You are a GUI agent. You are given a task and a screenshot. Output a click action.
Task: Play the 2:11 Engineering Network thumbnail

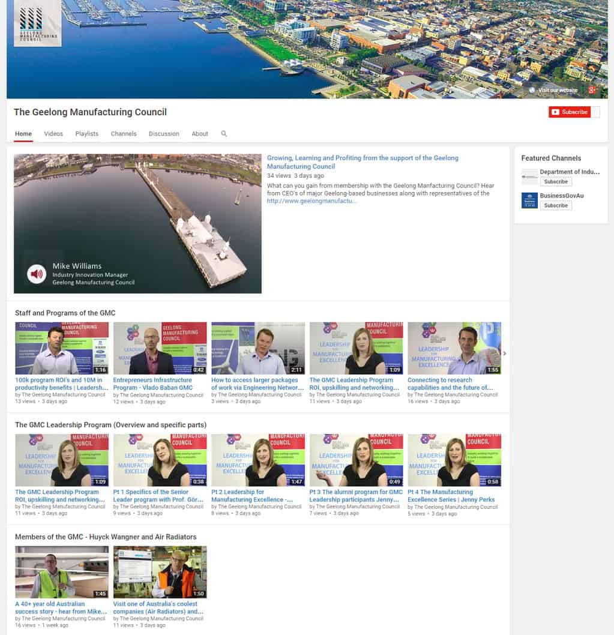[x=258, y=348]
